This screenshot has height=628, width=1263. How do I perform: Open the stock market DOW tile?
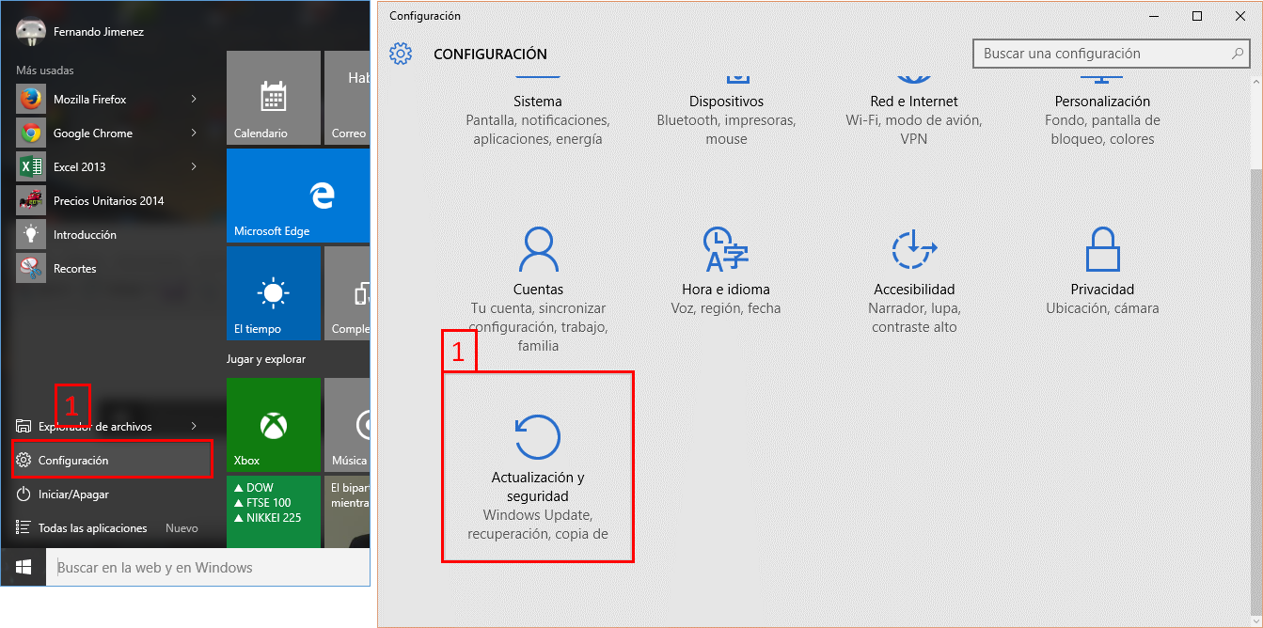[274, 511]
